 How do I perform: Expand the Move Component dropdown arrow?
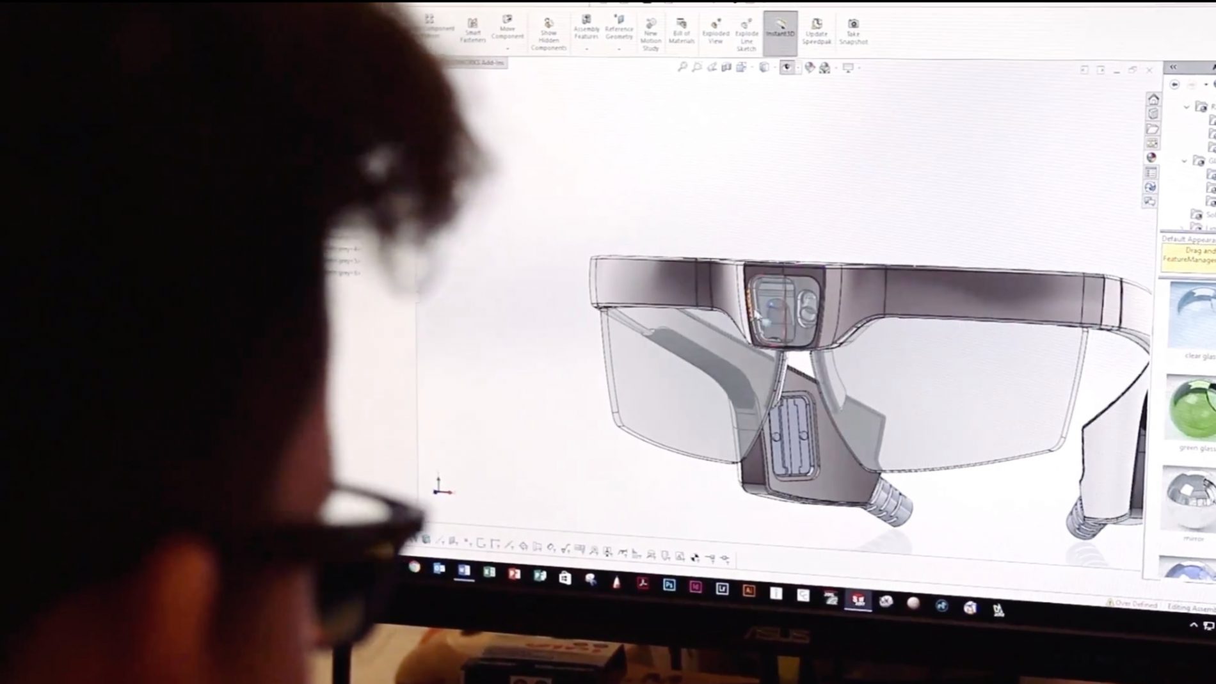coord(508,48)
